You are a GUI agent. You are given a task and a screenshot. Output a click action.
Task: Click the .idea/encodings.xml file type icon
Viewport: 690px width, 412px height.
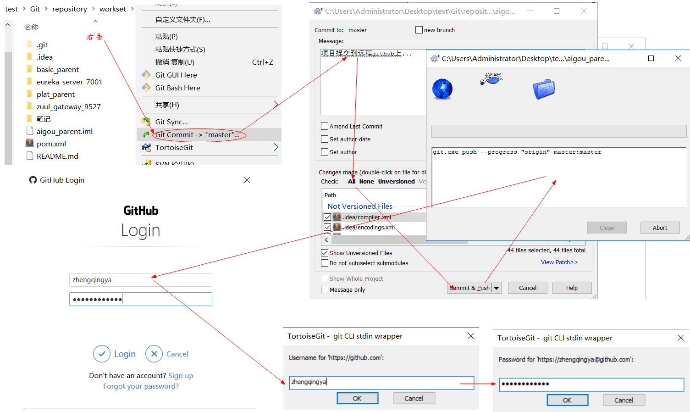(337, 227)
